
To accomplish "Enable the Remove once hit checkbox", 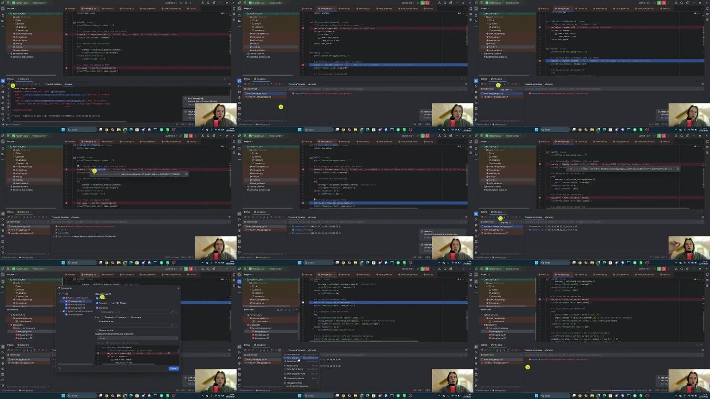I will [97, 330].
